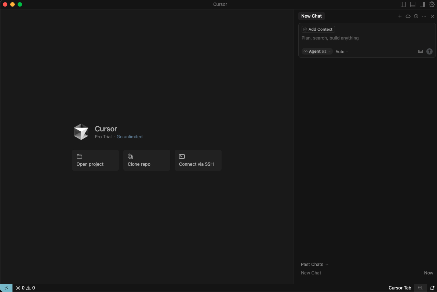Open the remote window status bar icon
The height and width of the screenshot is (292, 437).
click(6, 288)
